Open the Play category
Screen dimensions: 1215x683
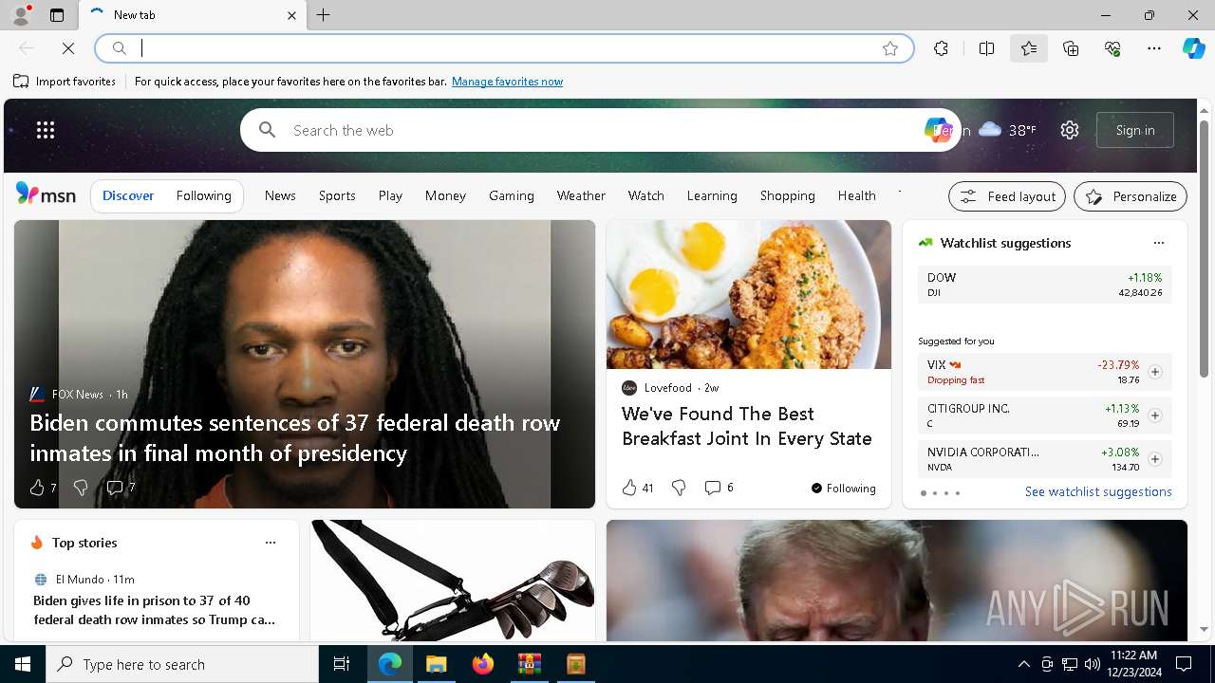coord(390,195)
